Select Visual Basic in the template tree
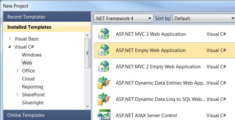 click(27, 39)
